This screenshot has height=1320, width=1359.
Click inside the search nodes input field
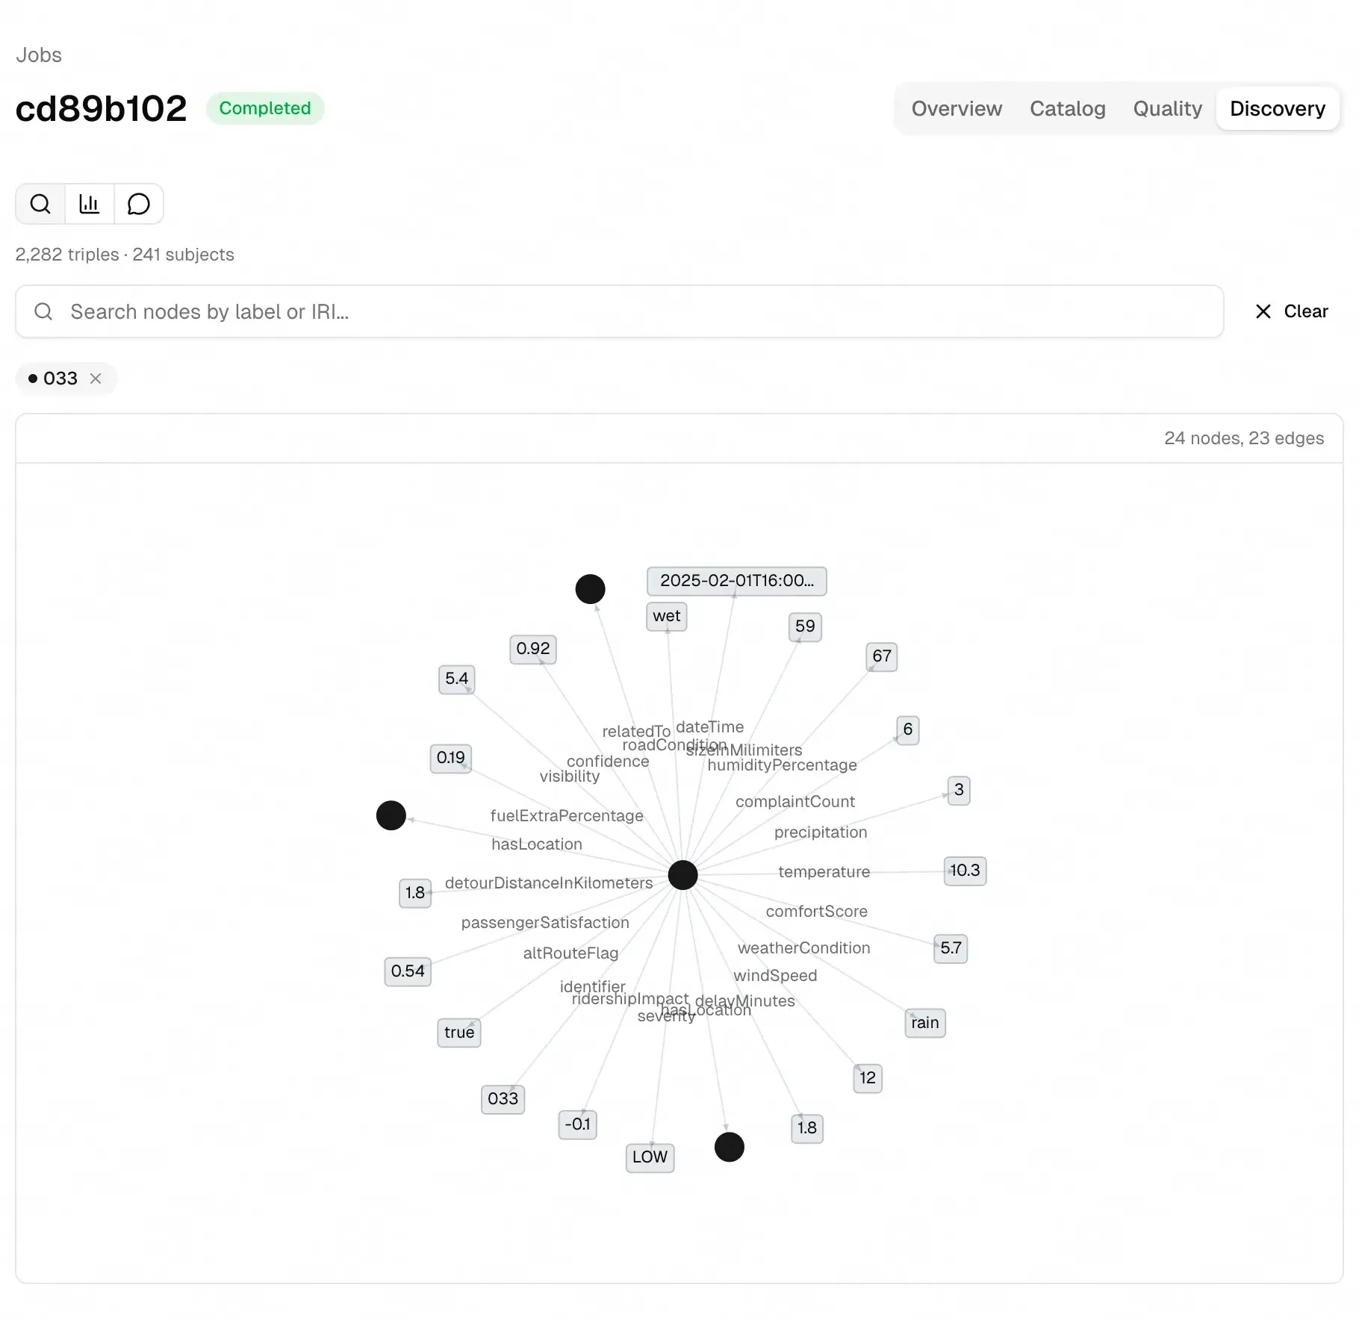pos(448,311)
